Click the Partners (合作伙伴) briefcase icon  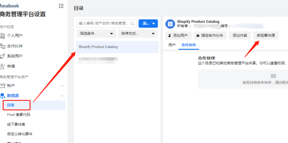point(2,46)
